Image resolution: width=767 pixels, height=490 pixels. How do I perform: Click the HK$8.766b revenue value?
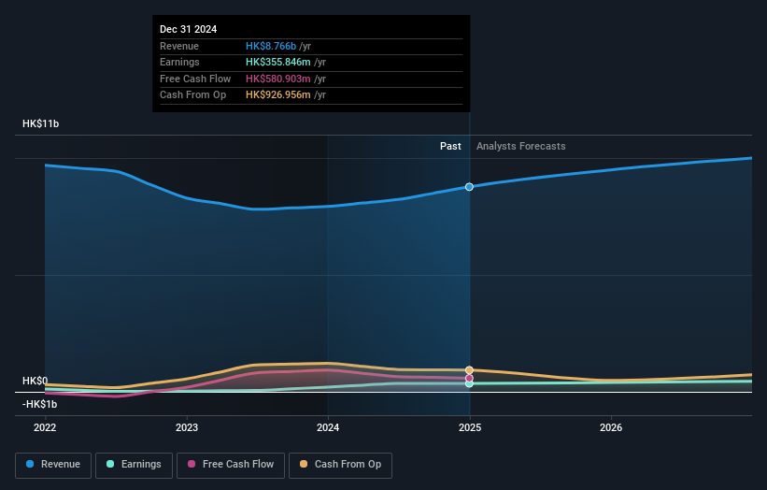[x=271, y=46]
